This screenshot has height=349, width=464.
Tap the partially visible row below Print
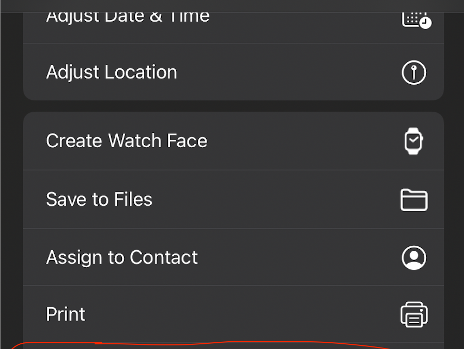tap(233, 346)
